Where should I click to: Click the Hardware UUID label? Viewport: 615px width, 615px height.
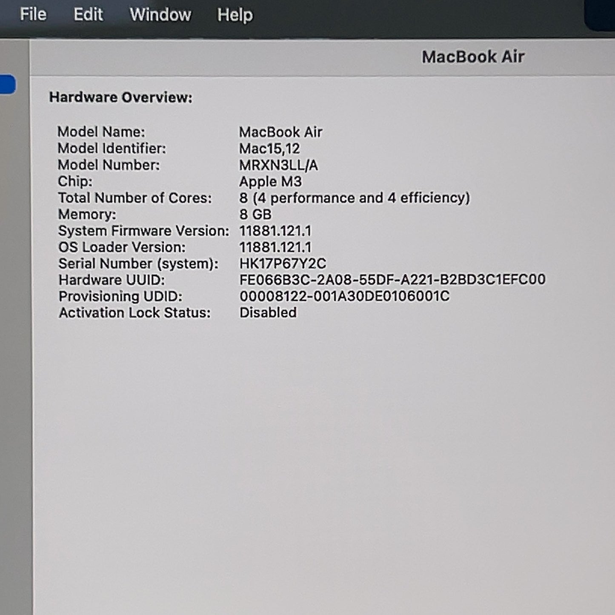(x=112, y=280)
